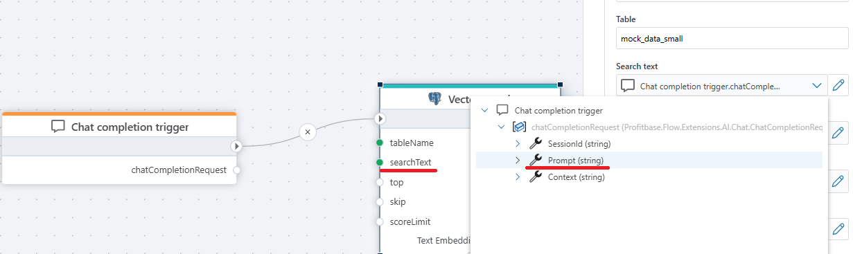The height and width of the screenshot is (254, 853).
Task: Click the chat bubble icon on trigger node
Action: tap(58, 127)
